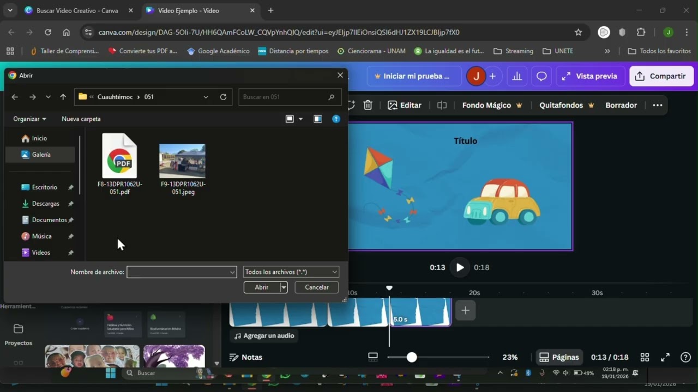Create a Nueva carpeta
The image size is (698, 392).
point(81,119)
